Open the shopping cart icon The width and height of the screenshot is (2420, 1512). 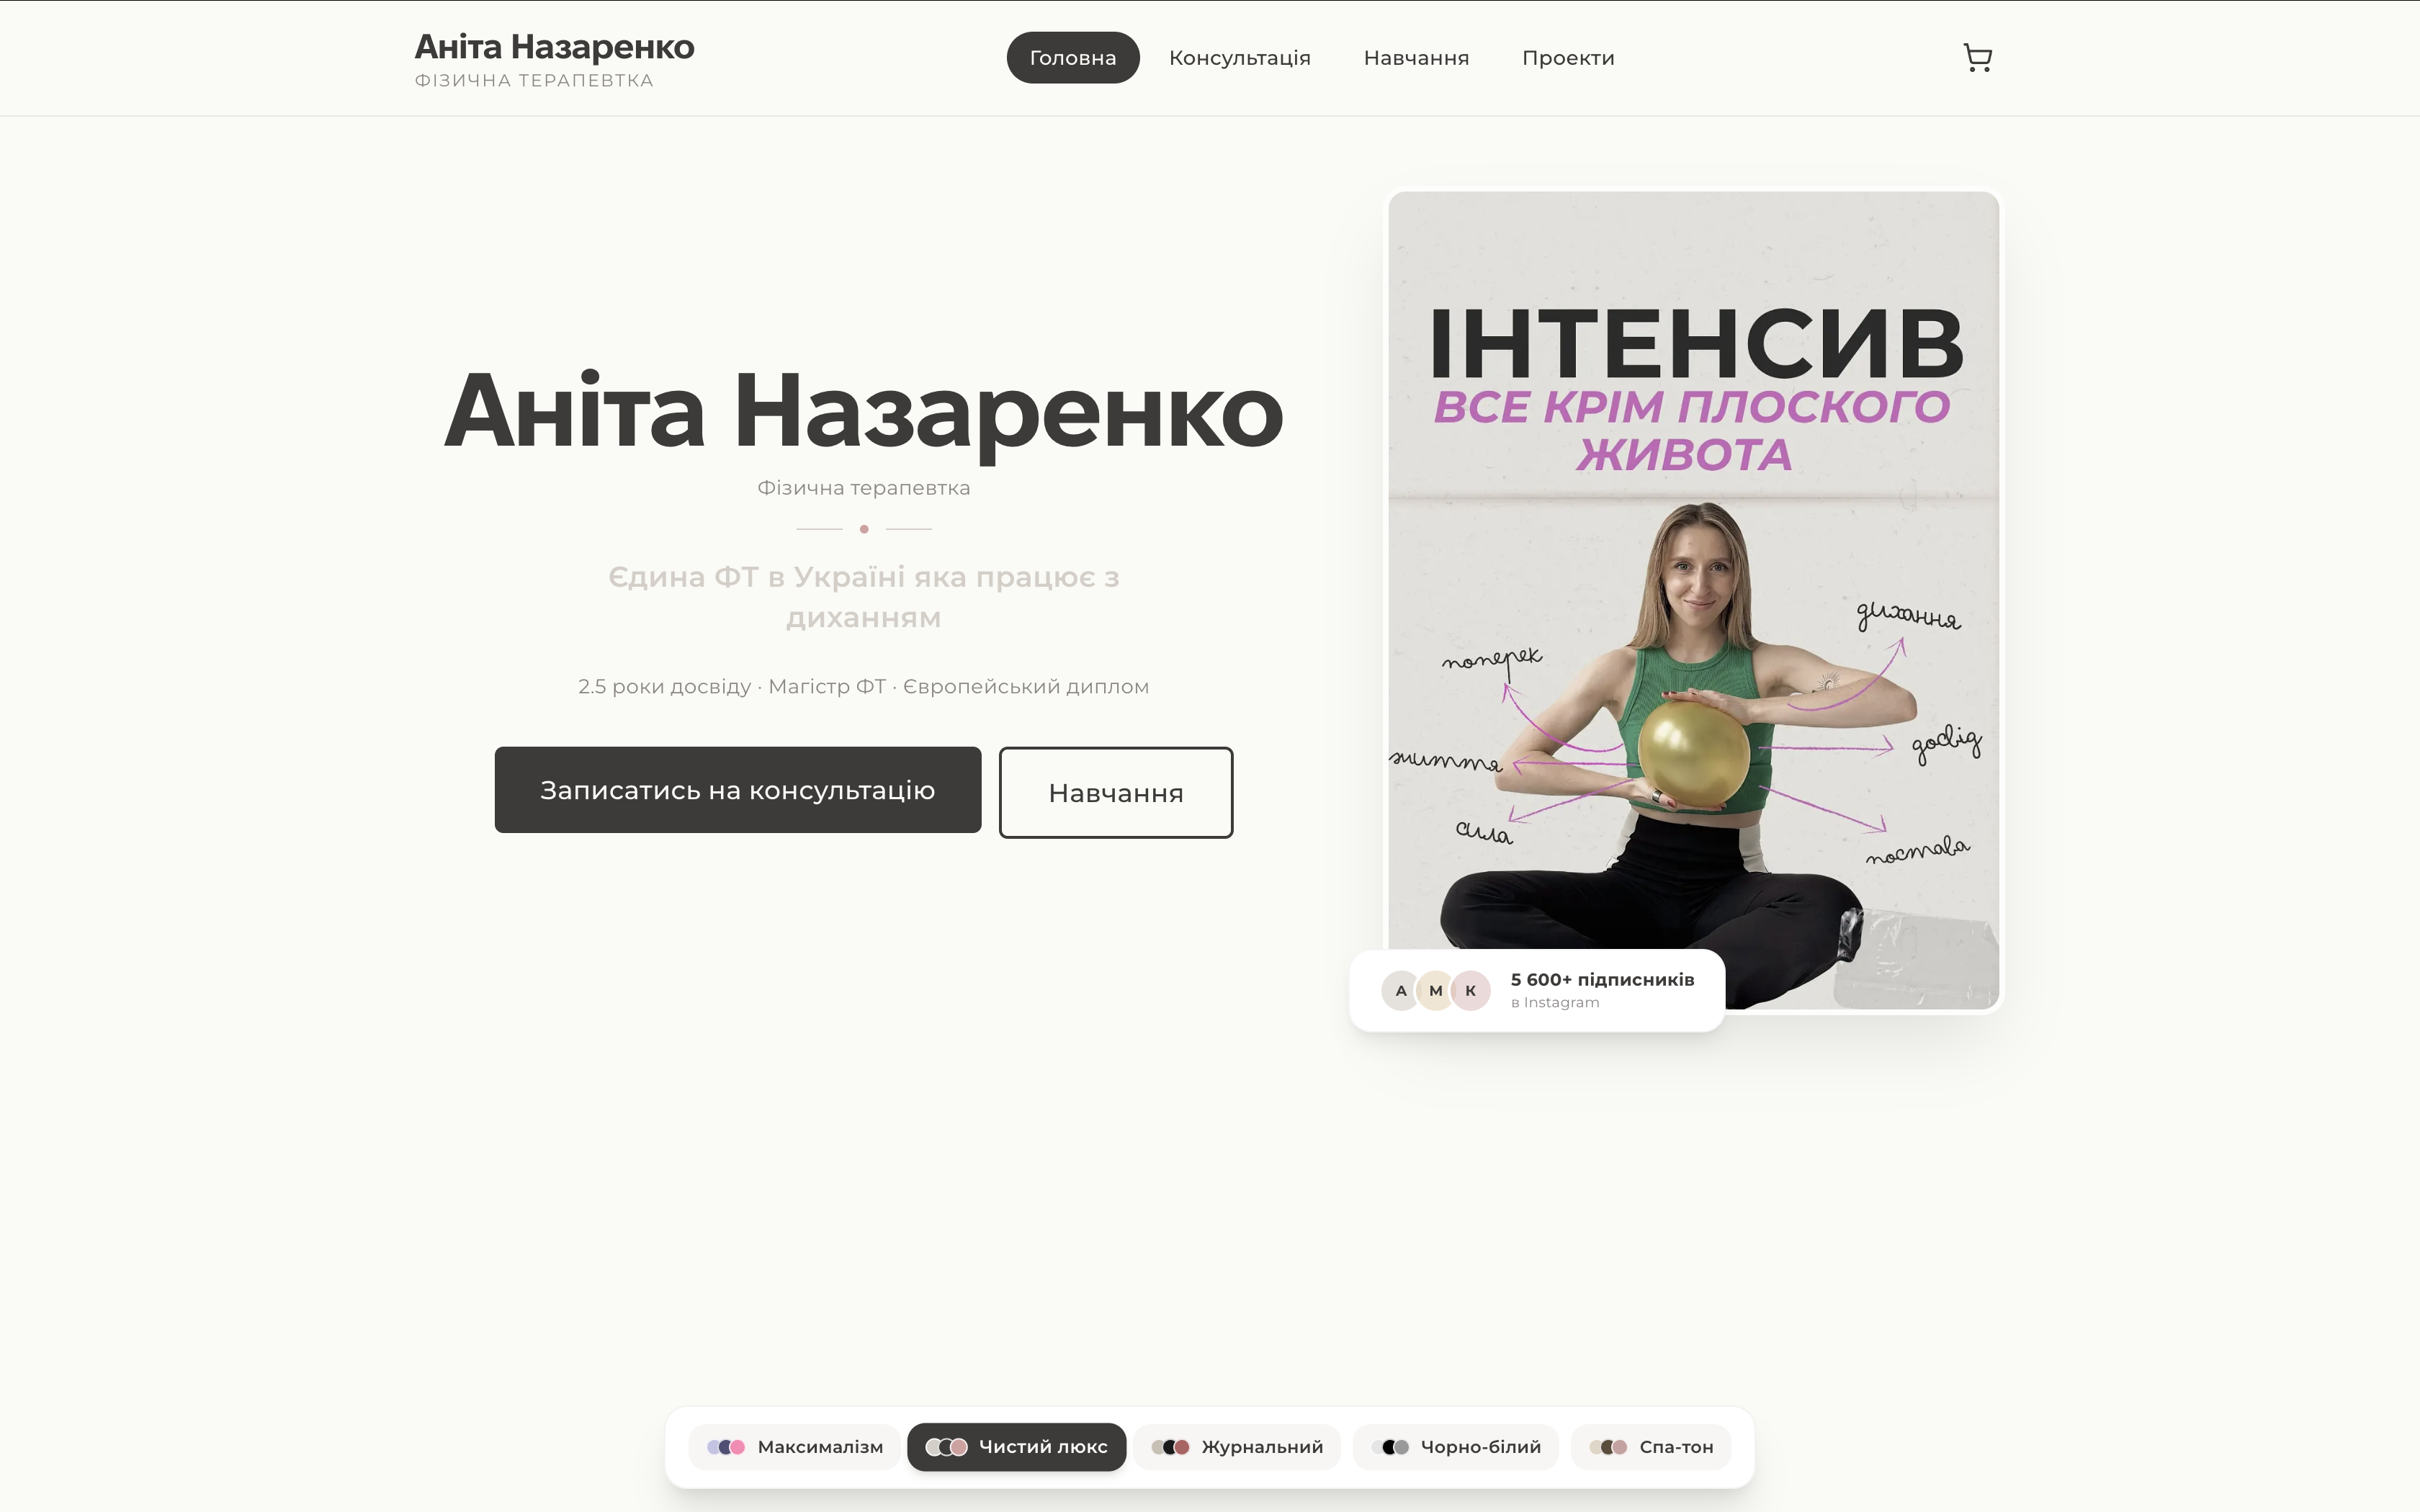click(1977, 58)
